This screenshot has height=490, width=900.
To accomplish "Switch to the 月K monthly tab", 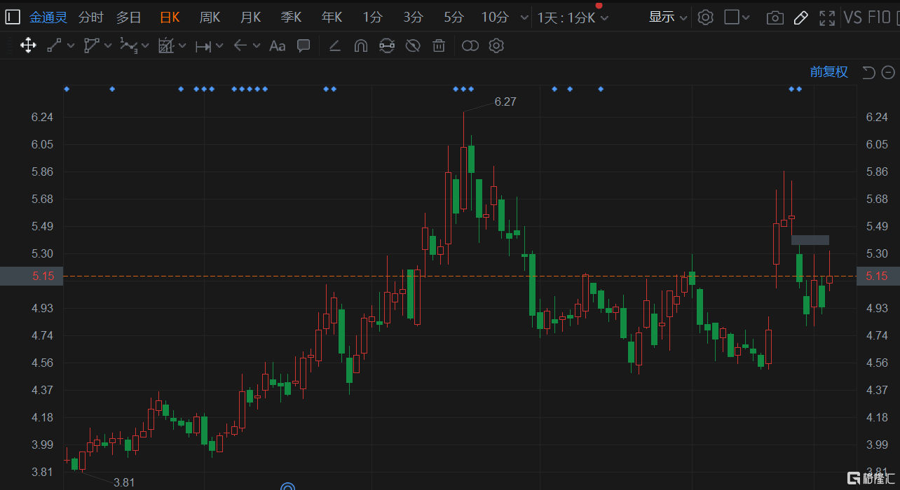I will click(251, 17).
